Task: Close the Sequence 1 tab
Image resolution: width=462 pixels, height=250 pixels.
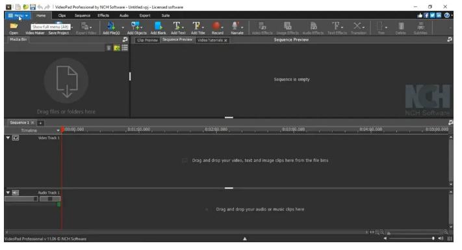Action: point(32,123)
